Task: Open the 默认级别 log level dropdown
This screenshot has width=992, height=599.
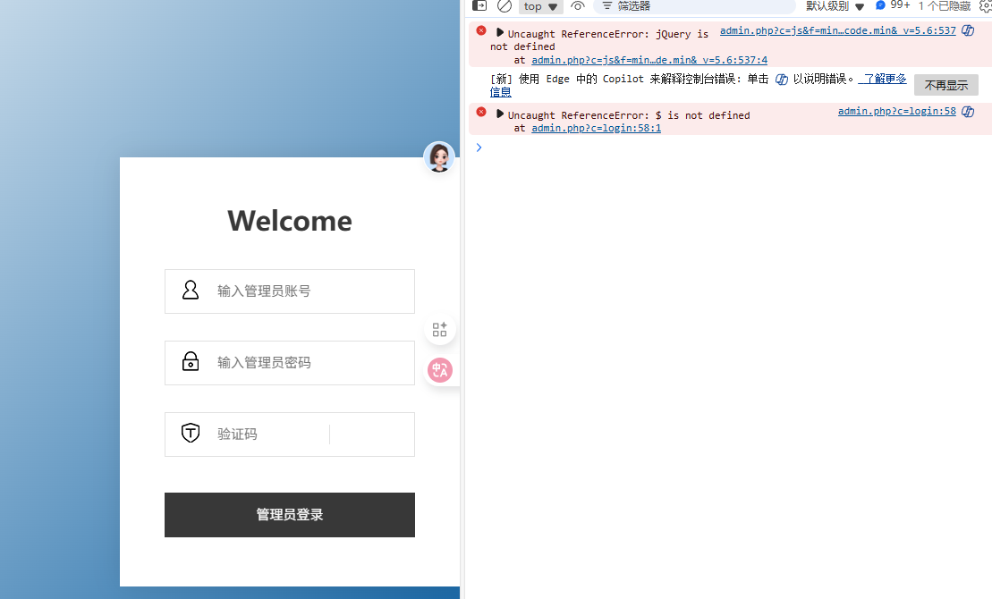Action: click(835, 6)
